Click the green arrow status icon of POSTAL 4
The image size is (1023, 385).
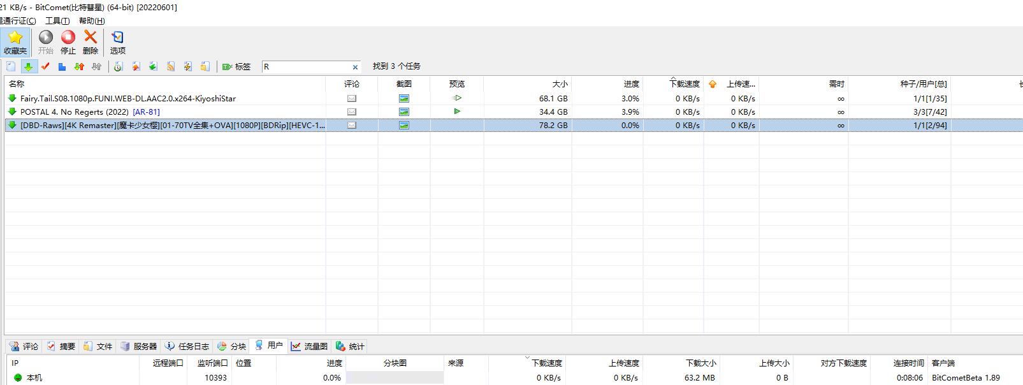(12, 112)
